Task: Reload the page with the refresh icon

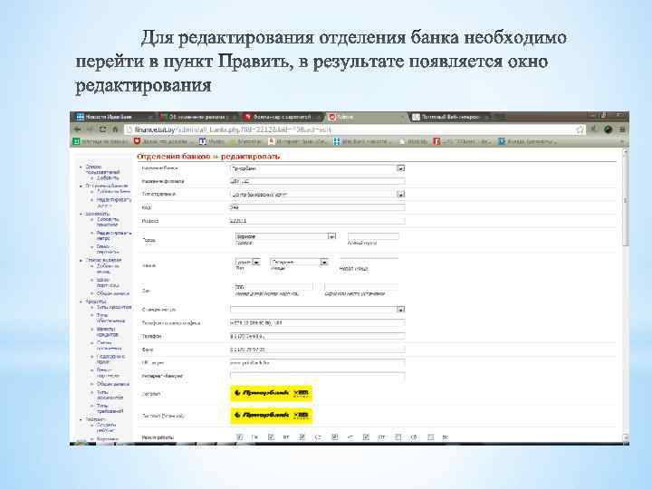Action: (102, 129)
